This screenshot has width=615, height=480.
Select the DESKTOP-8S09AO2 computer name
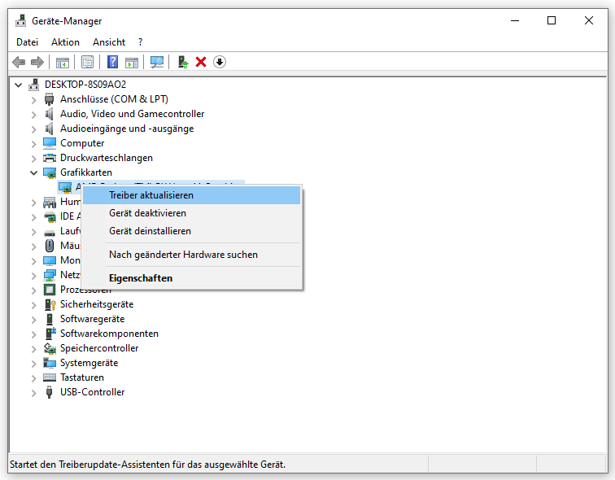coord(85,85)
